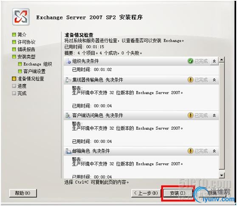Viewport: 237px width, 206px height.
Task: Click the 组织先决条件 header text
Action: tap(85, 61)
